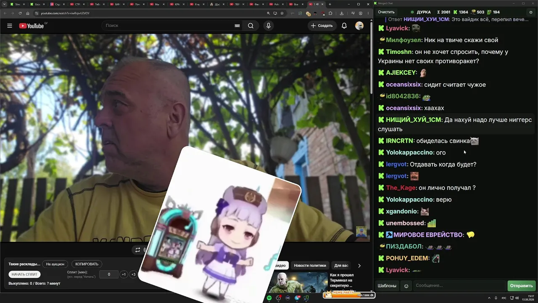Viewport: 538px width, 303px height.
Task: Open browser zoom magnifier in address bar
Action: tap(268, 13)
